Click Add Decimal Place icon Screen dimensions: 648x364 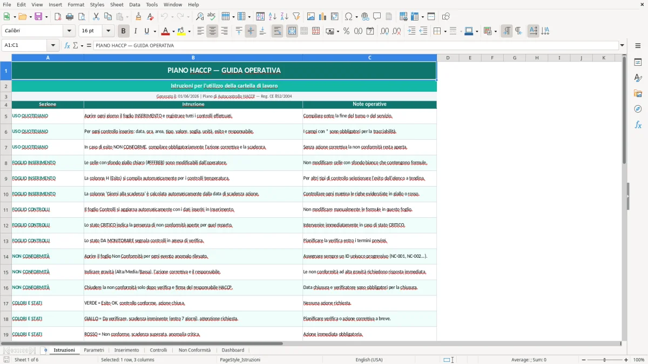point(384,31)
